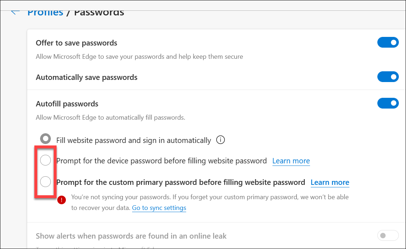Follow the Go to sync settings link

click(x=159, y=208)
